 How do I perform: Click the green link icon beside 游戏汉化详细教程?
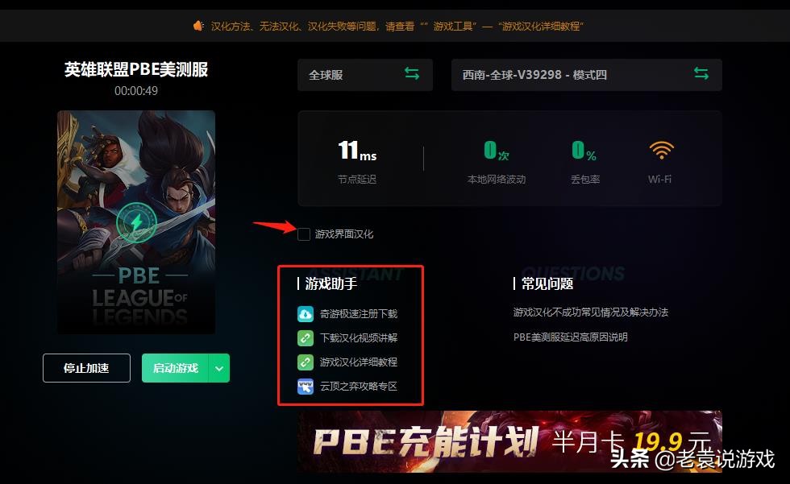tap(306, 362)
